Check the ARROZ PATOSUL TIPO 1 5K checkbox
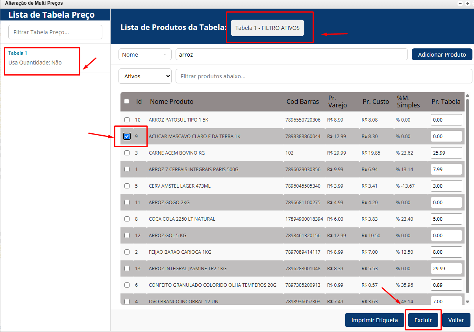This screenshot has height=332, width=474. click(x=127, y=120)
